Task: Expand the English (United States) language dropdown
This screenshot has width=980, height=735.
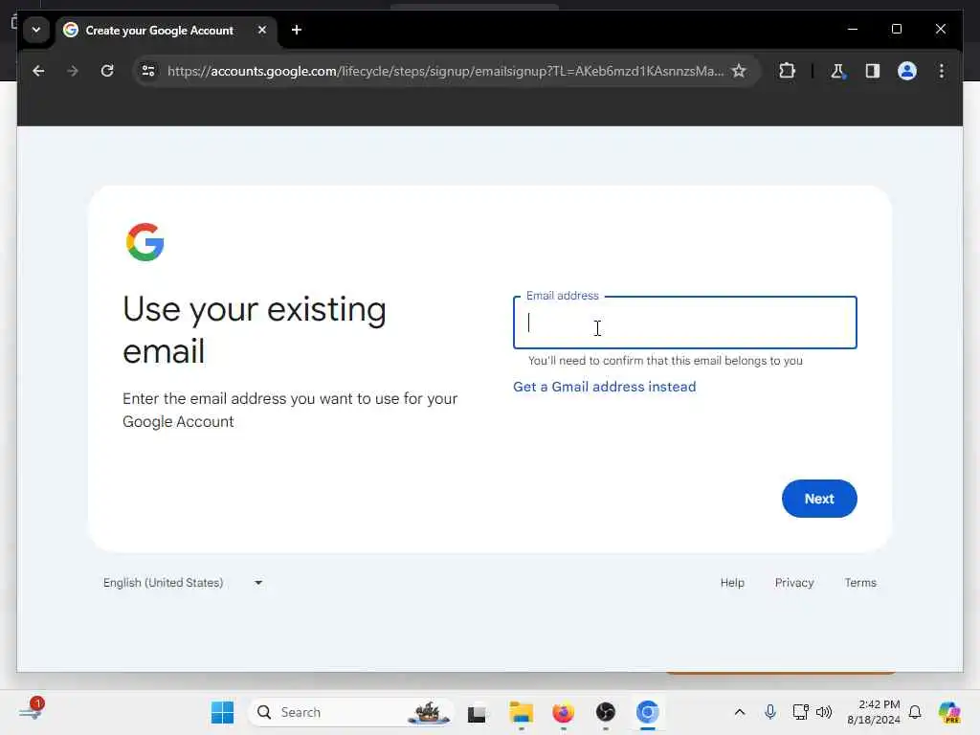Action: (183, 583)
